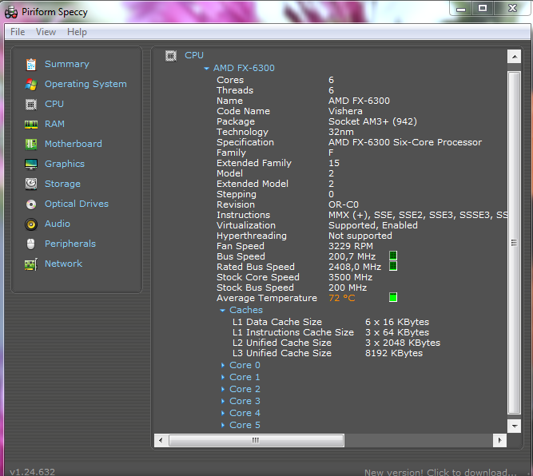The image size is (533, 476).
Task: Click the Peripherals mouse icon
Action: coord(31,244)
